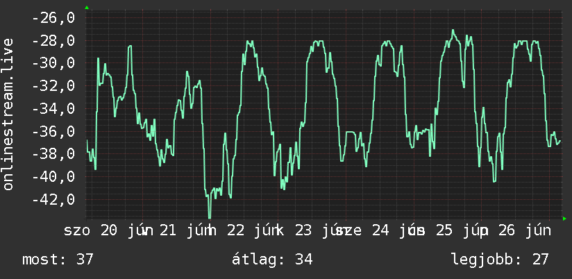The height and width of the screenshot is (279, 572).
Task: Click the '25' date label on x-axis
Action: point(444,231)
